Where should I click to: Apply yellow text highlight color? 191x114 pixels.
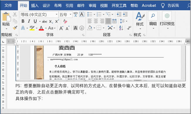pyautogui.click(x=32, y=28)
